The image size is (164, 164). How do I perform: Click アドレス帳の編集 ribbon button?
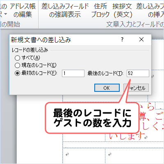coord(23,10)
